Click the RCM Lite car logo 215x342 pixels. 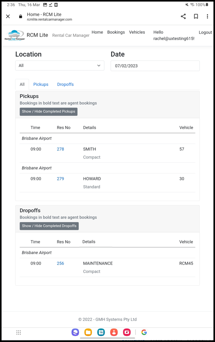[x=15, y=35]
